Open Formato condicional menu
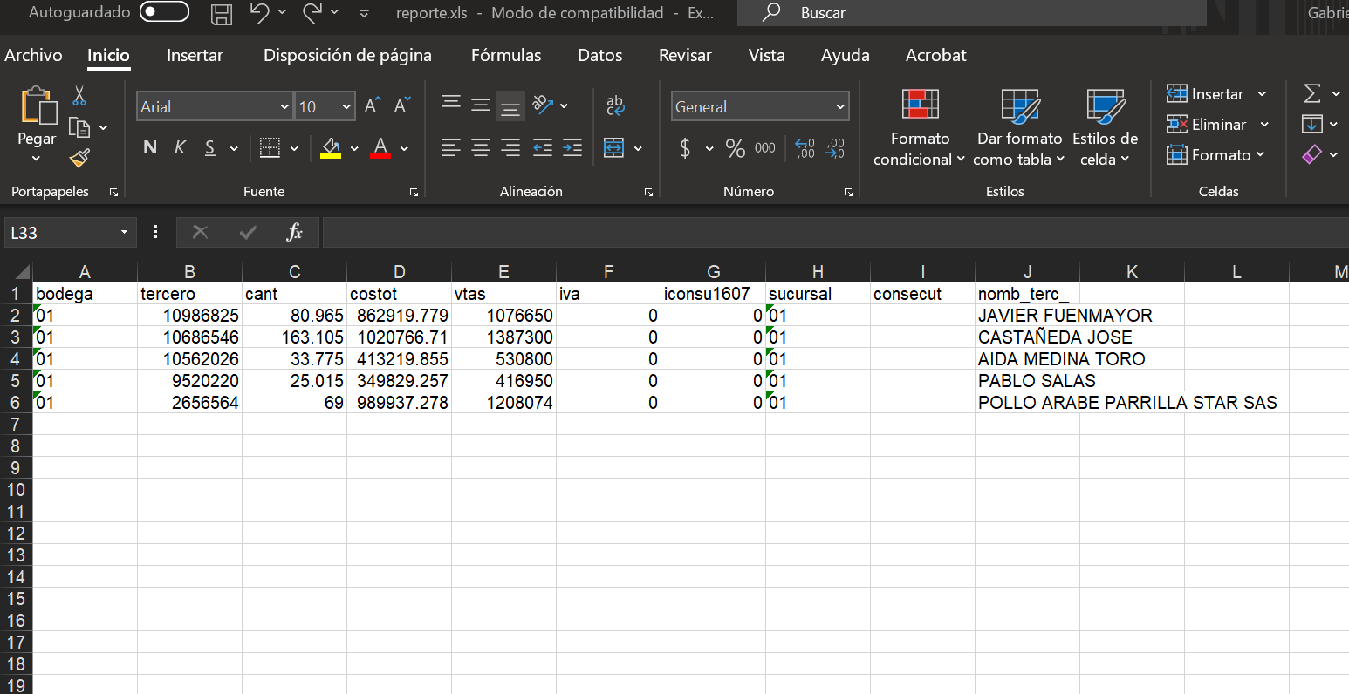Screen dimensions: 1349x694 tap(920, 127)
